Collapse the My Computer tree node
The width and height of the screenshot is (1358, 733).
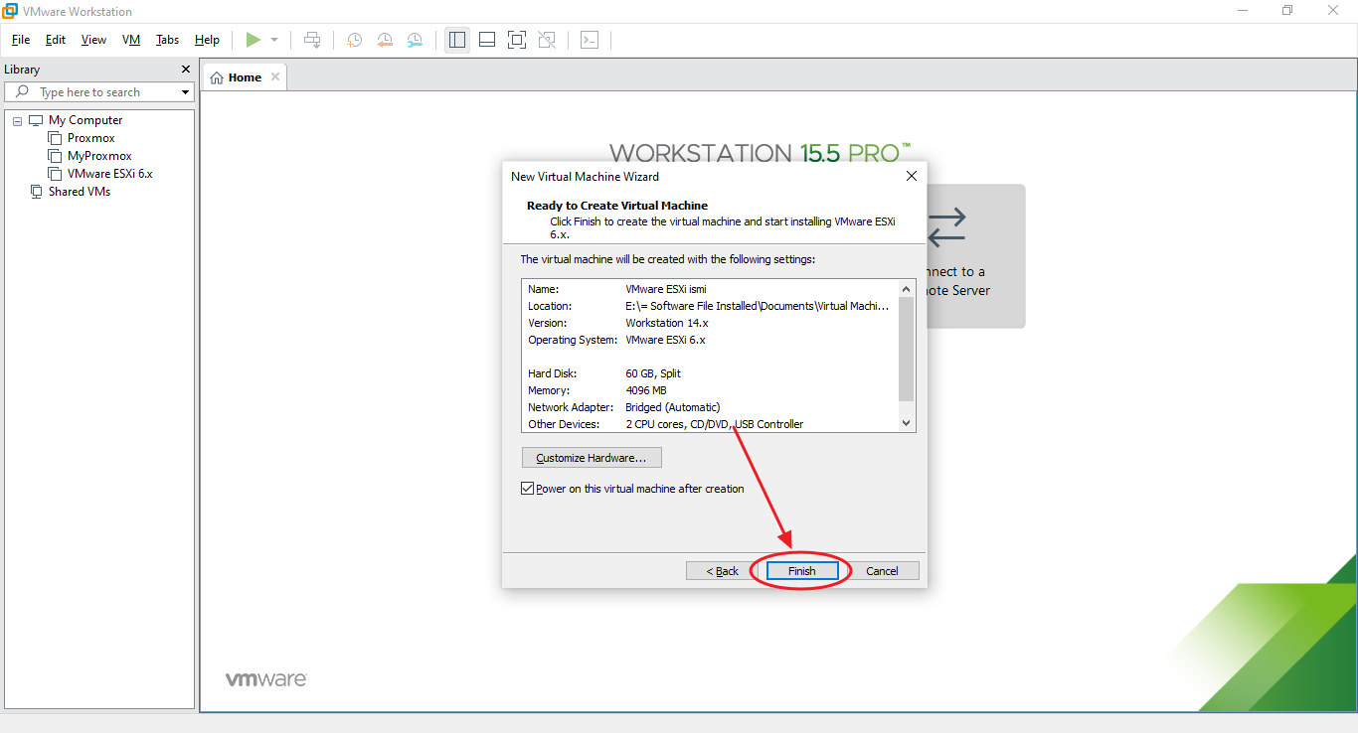click(16, 119)
